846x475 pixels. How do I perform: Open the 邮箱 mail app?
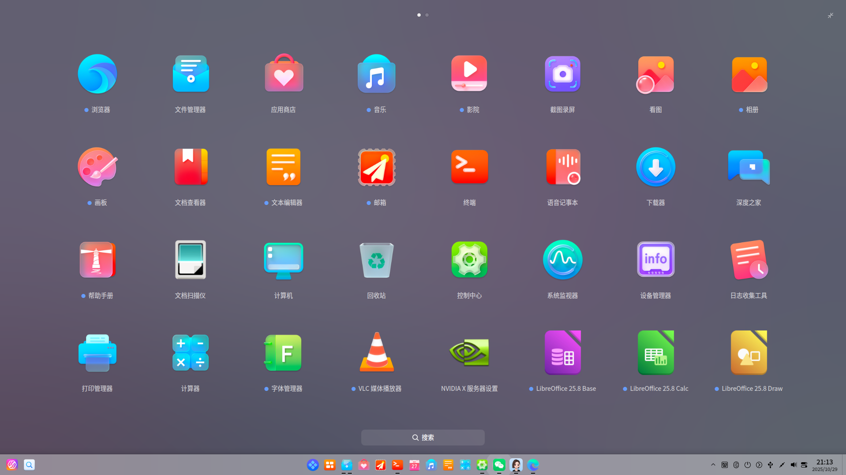(376, 167)
